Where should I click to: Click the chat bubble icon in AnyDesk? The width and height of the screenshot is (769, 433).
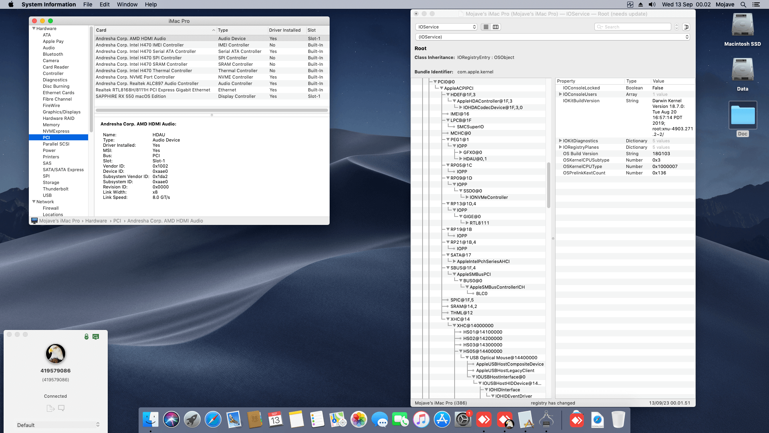pyautogui.click(x=61, y=408)
